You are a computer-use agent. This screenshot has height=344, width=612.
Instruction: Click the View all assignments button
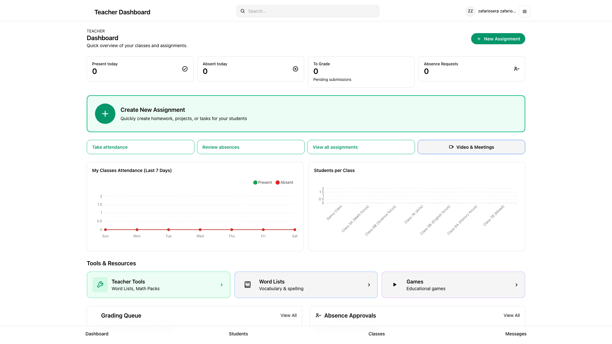tap(361, 147)
